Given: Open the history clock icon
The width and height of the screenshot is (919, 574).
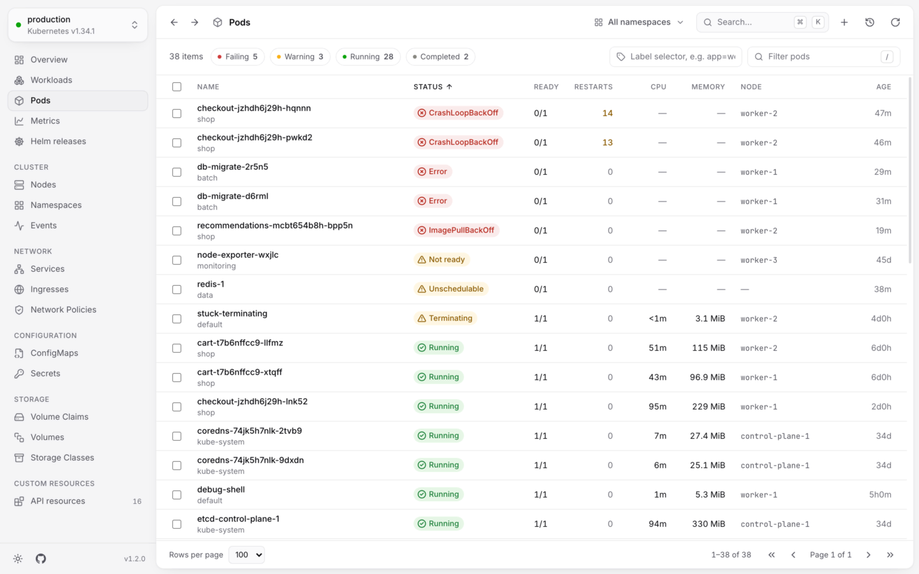Looking at the screenshot, I should click(870, 22).
